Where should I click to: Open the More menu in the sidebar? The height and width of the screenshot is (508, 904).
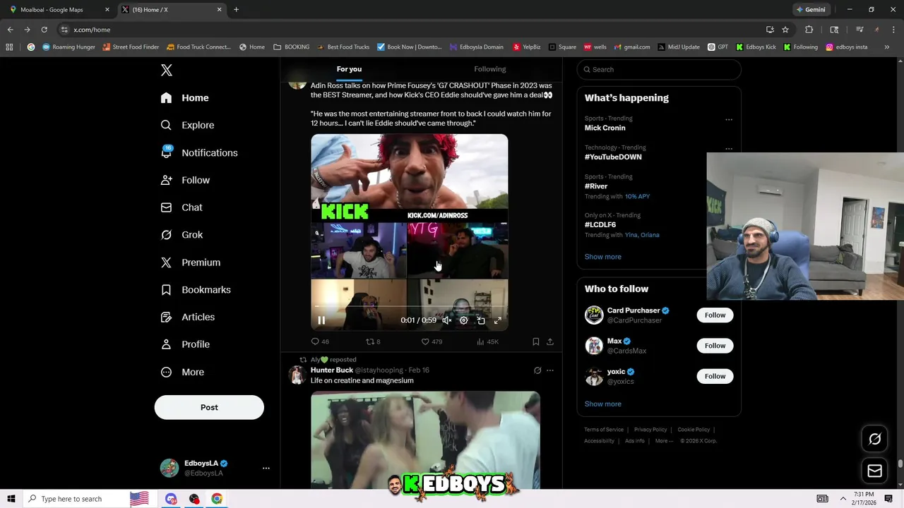click(x=183, y=372)
